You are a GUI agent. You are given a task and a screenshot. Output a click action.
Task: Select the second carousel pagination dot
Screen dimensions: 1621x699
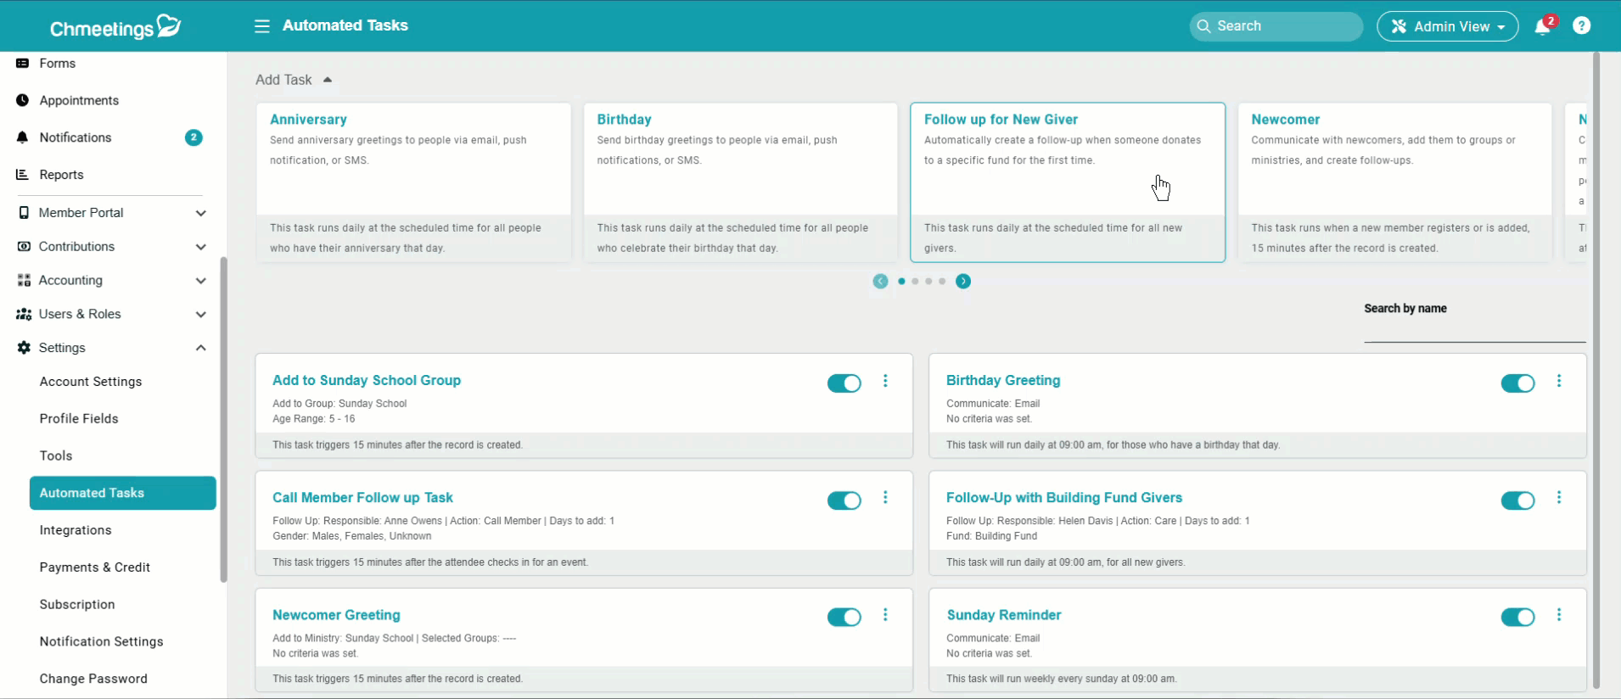click(x=915, y=282)
